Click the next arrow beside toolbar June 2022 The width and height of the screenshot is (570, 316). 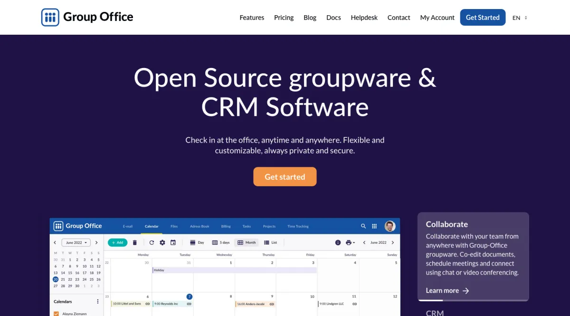(x=393, y=242)
